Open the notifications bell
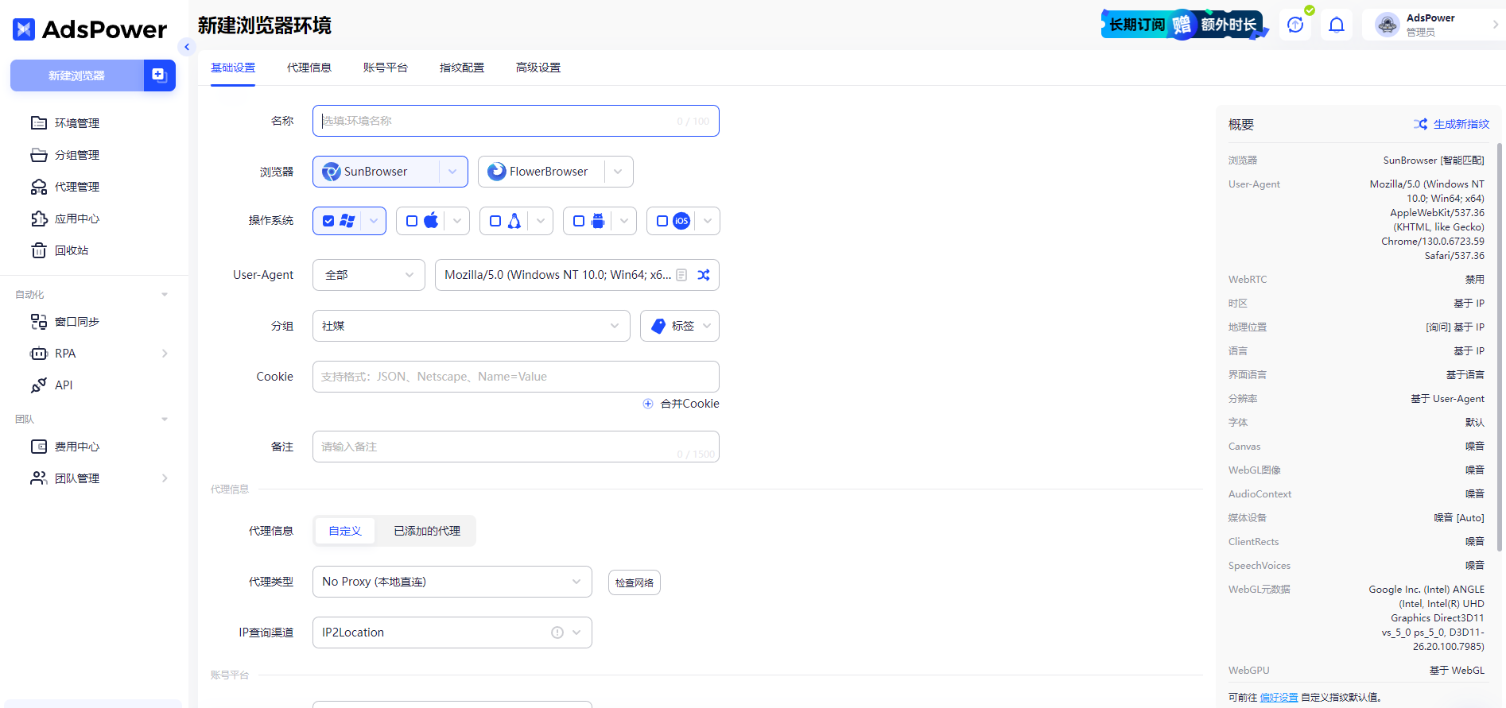The width and height of the screenshot is (1506, 708). pyautogui.click(x=1337, y=25)
